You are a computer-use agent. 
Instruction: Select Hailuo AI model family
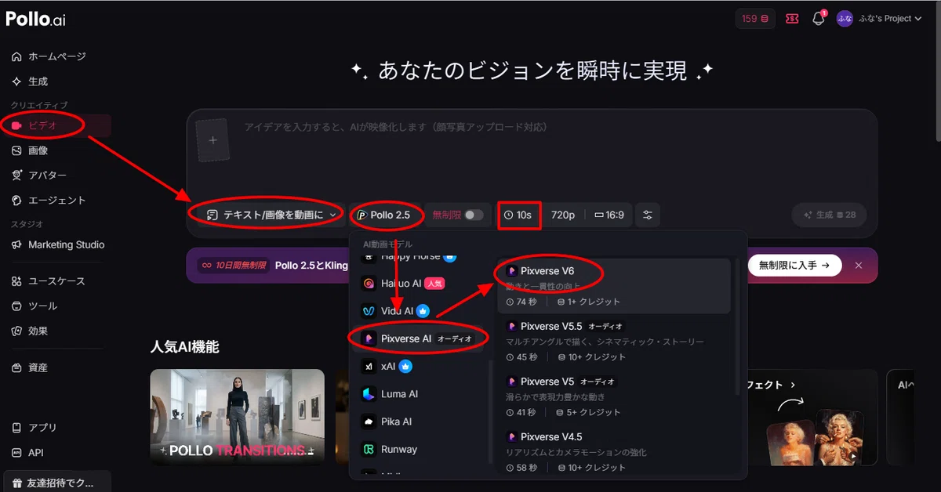coord(418,283)
